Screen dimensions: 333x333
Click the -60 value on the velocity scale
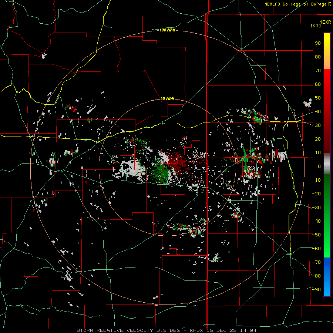tap(316, 249)
